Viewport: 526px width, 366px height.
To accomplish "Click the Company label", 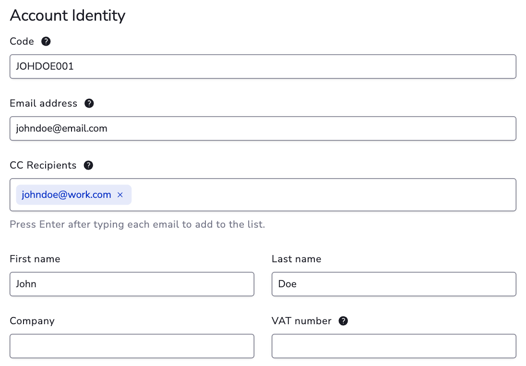I will pyautogui.click(x=32, y=321).
